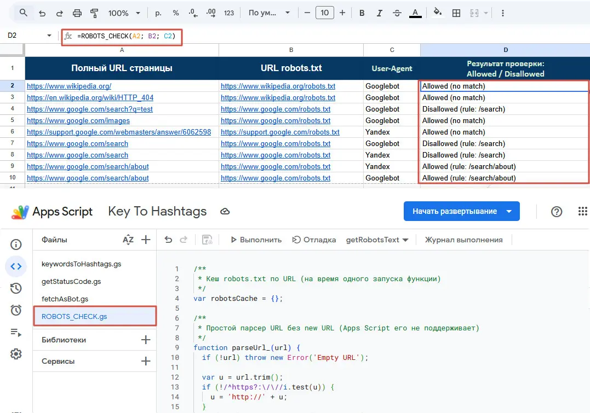The image size is (590, 413).
Task: Activate the Paint format tool
Action: point(93,12)
